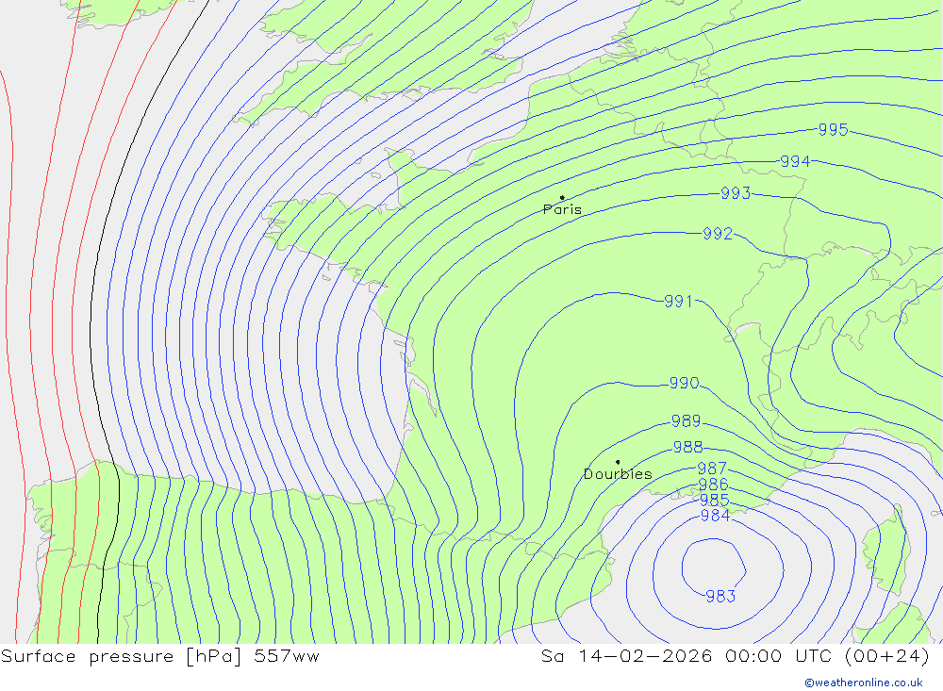Click the Paris city label
Image resolution: width=943 pixels, height=691 pixels.
pos(562,209)
